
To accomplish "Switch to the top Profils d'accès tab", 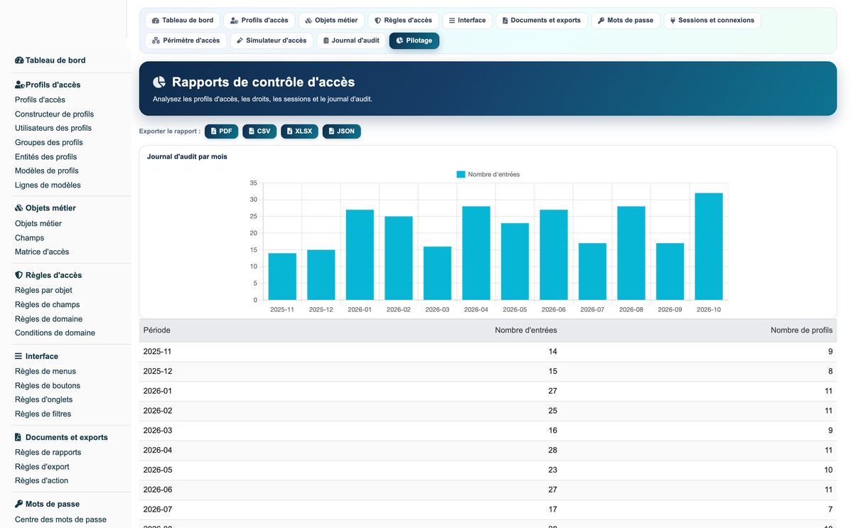I will (259, 21).
